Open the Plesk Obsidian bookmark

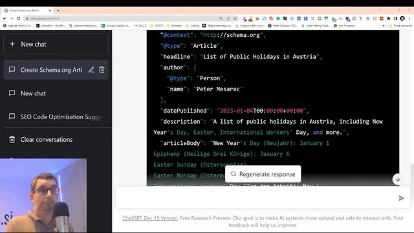[283, 26]
